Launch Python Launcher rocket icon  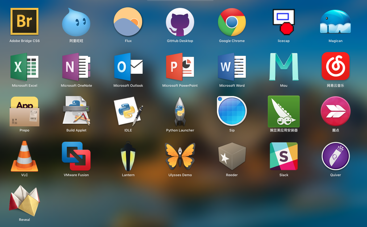click(x=180, y=111)
